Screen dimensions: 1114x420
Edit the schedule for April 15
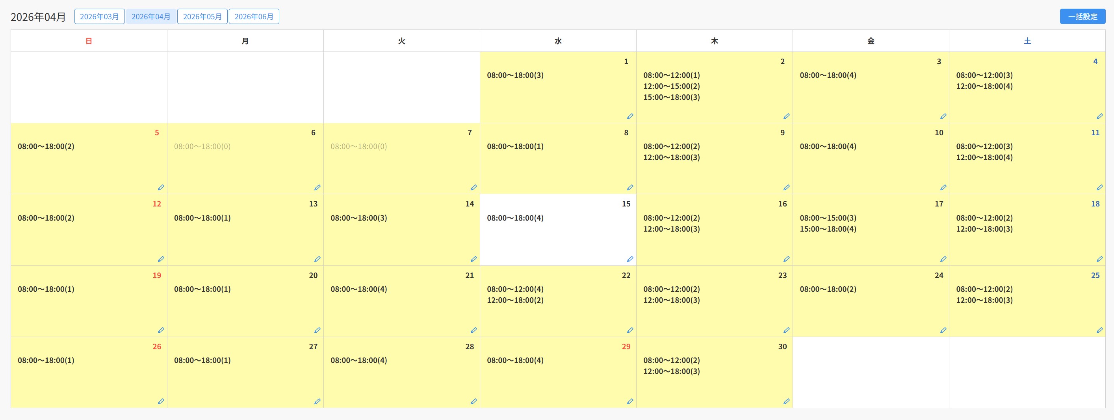pyautogui.click(x=630, y=259)
